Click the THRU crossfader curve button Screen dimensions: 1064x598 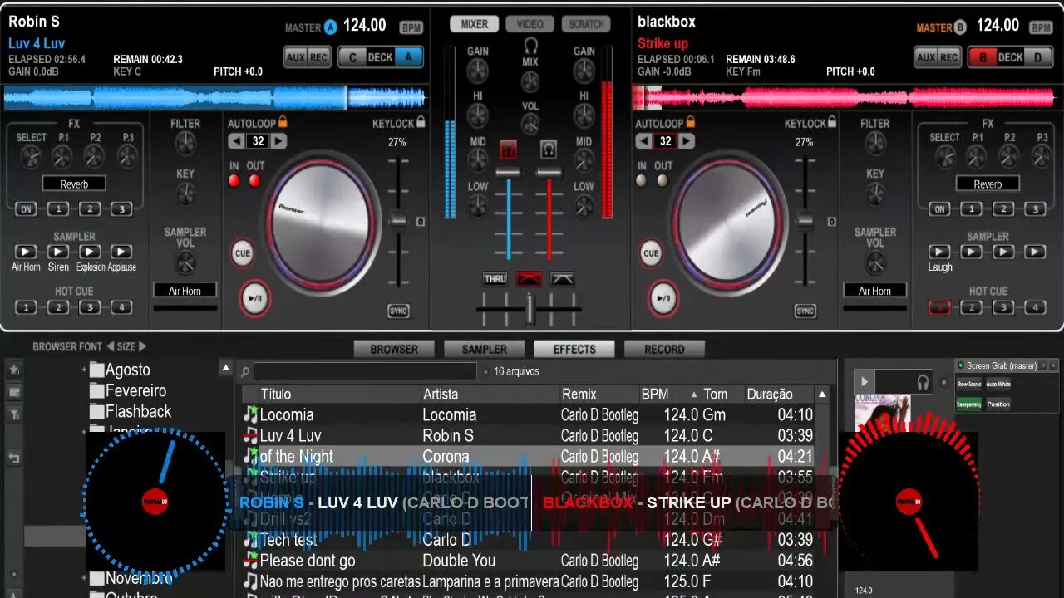495,279
